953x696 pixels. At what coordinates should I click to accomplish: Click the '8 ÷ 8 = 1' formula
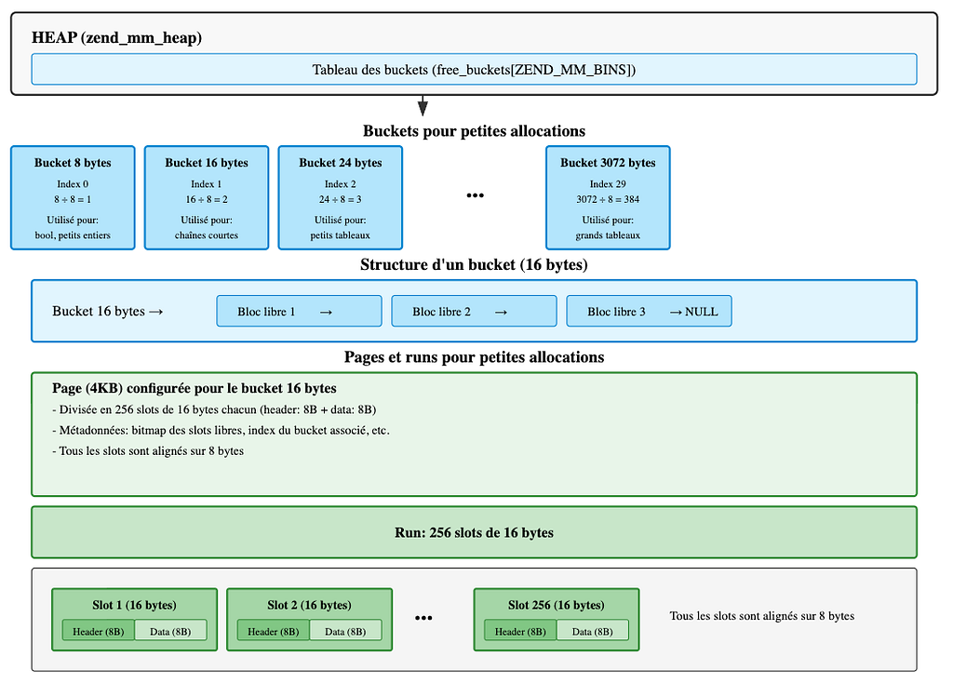pyautogui.click(x=73, y=199)
